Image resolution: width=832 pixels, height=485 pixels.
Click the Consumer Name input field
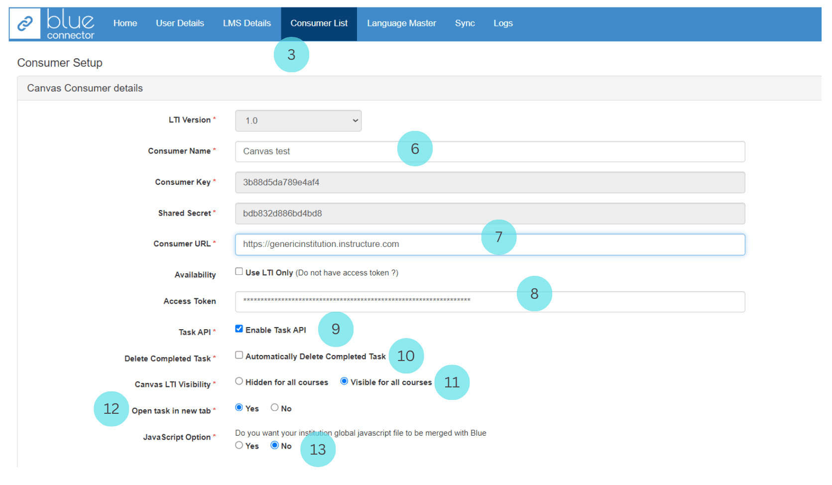coord(490,151)
